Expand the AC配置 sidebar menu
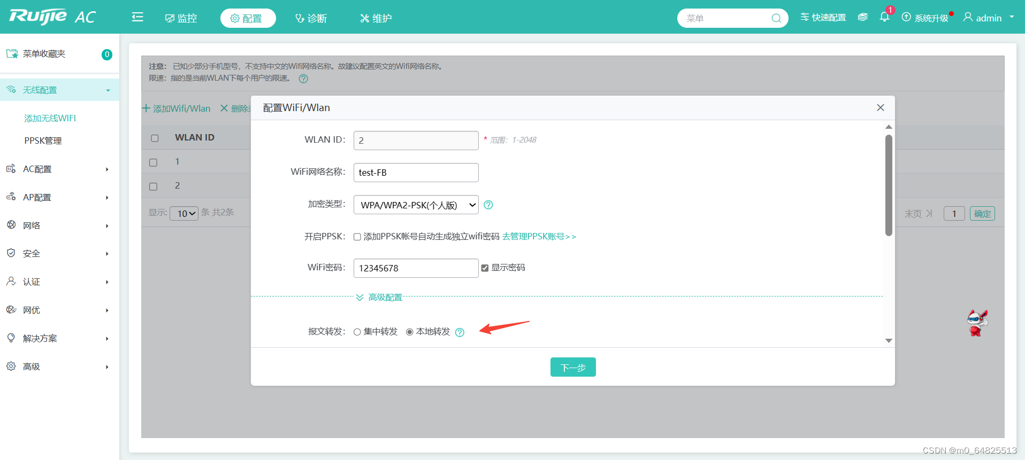Screen dimensions: 1025x460 pos(59,169)
